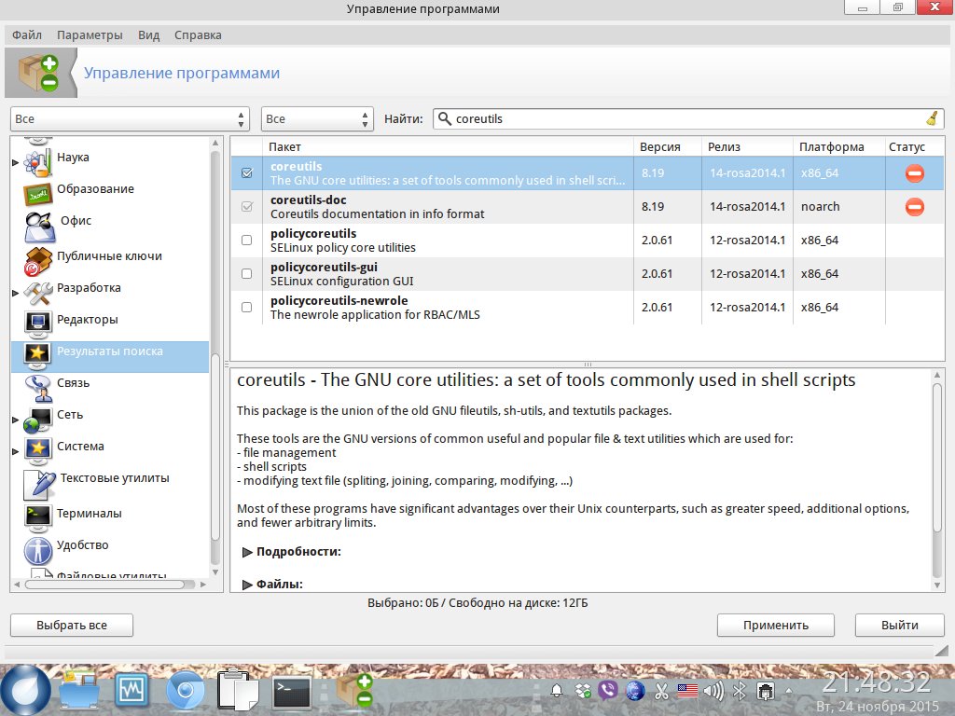
Task: Select the policycoreutils-gui package row
Action: coord(588,274)
